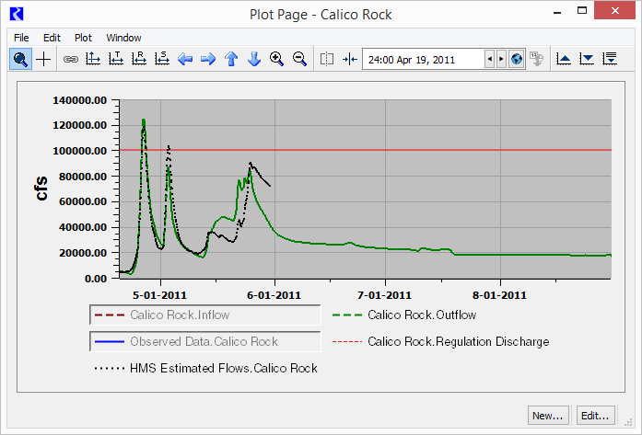The width and height of the screenshot is (642, 435).
Task: Click the axis icon marked T
Action: pyautogui.click(x=116, y=59)
